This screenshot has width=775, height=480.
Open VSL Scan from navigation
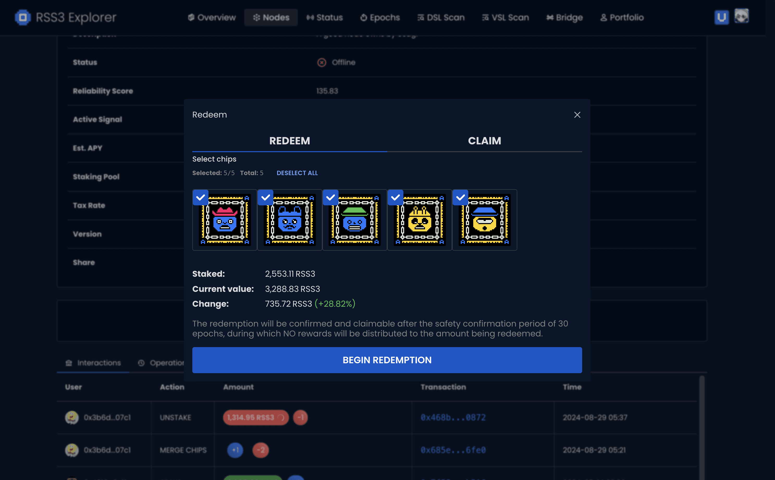pyautogui.click(x=505, y=17)
